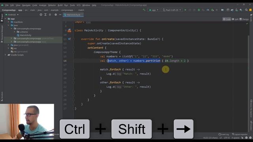Click ComposeApp breadcrumb in navigation bar
Screen dimensions: 253x142
coord(9,10)
